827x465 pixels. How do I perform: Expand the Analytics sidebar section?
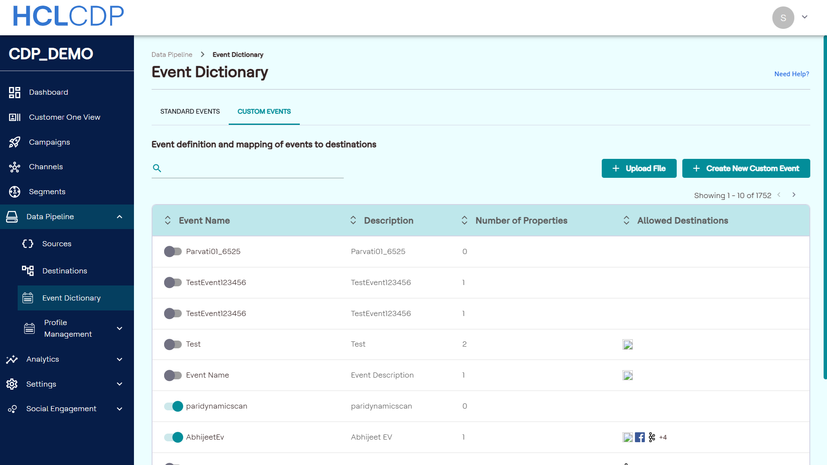(119, 359)
